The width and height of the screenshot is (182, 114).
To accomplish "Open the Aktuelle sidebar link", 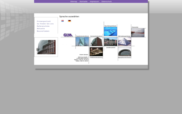I will click(x=41, y=29).
